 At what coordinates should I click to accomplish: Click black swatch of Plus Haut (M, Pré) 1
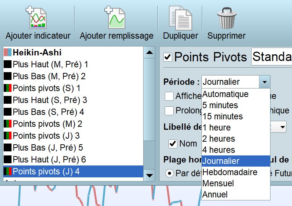pyautogui.click(x=7, y=64)
